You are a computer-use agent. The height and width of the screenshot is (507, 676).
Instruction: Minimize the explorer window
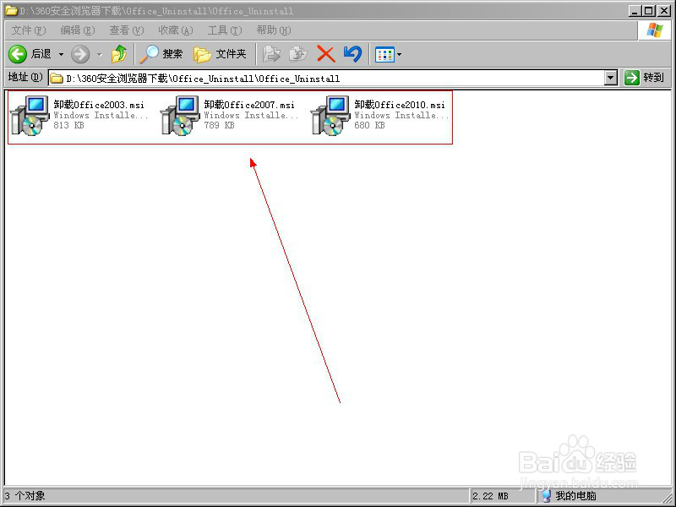click(634, 11)
